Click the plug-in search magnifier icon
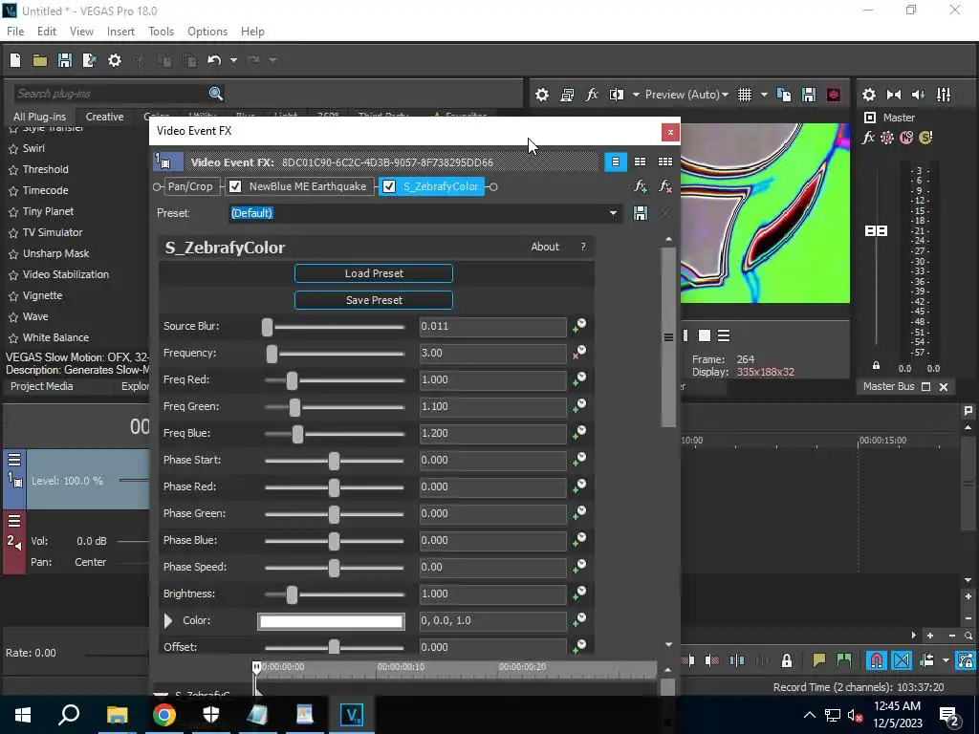Image resolution: width=979 pixels, height=734 pixels. point(216,94)
